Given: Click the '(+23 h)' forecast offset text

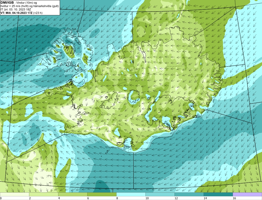Looking at the screenshot, I should point(38,13).
